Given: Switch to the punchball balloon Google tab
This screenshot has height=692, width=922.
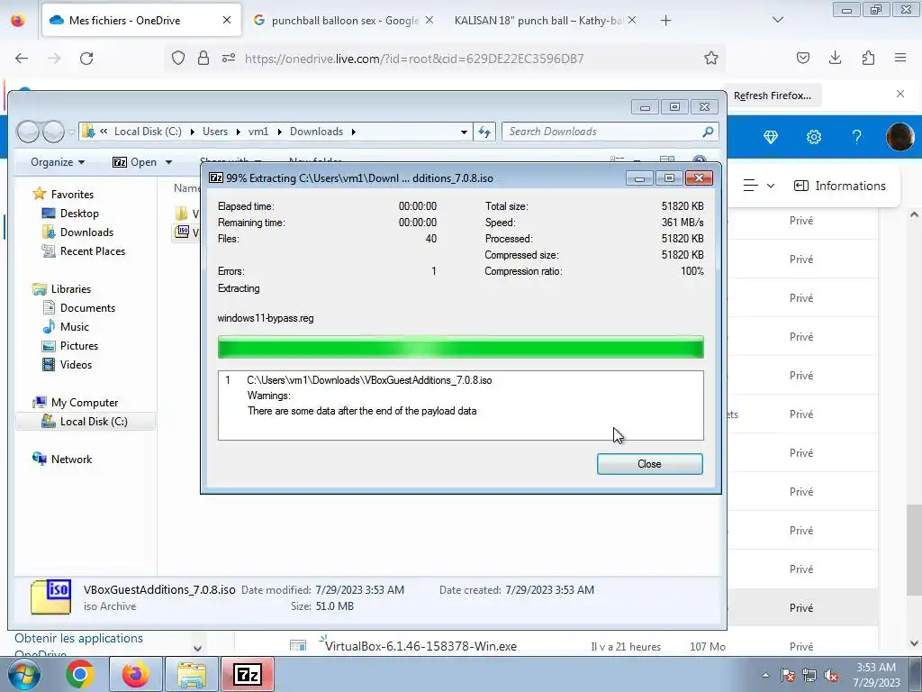Looking at the screenshot, I should (345, 21).
